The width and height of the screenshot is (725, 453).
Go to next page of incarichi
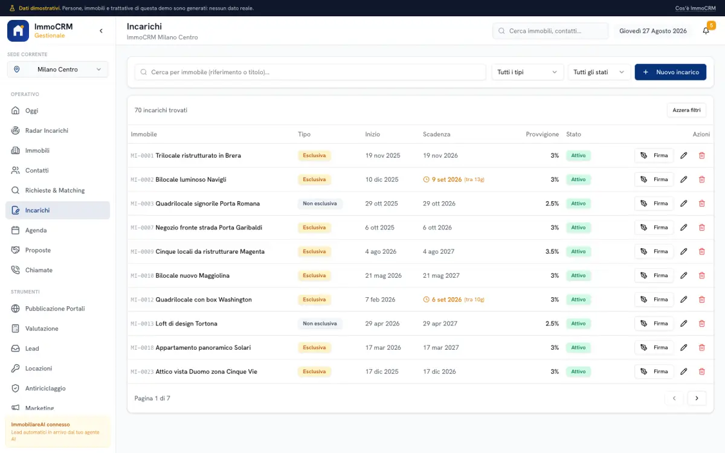coord(697,398)
